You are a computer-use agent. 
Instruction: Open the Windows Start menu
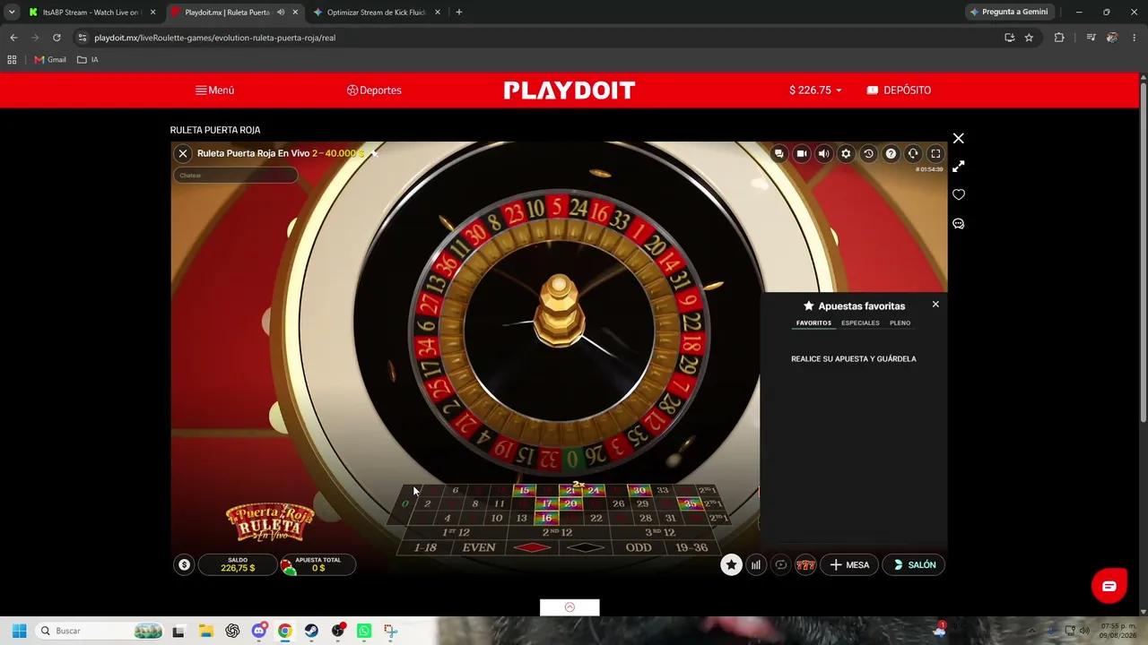(19, 631)
